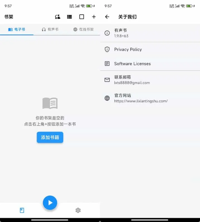
Task: Tap the plus icon to add a book
Action: 94,17
